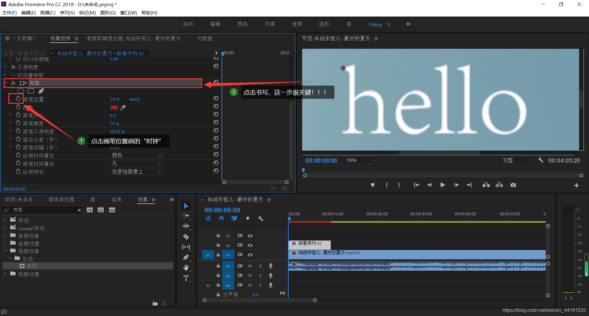Click the Extract button in program monitor

coord(499,185)
